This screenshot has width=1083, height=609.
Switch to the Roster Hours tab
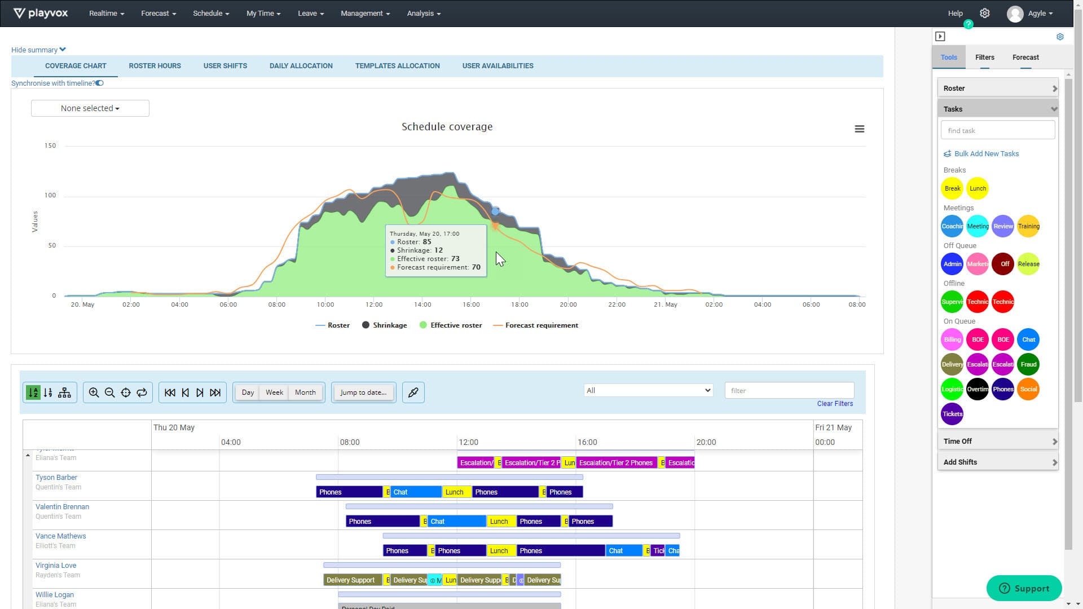tap(155, 65)
